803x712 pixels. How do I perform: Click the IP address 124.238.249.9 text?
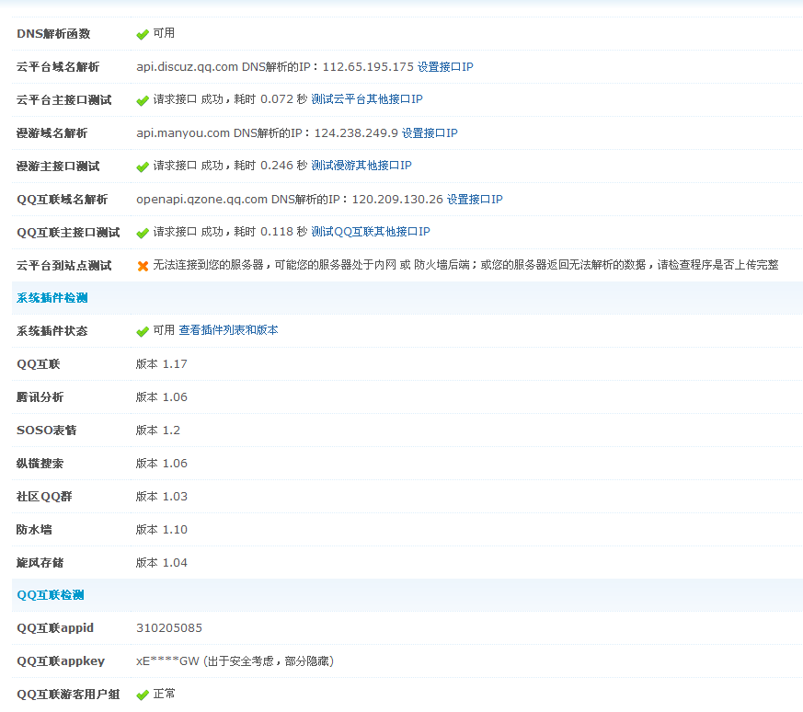click(356, 132)
